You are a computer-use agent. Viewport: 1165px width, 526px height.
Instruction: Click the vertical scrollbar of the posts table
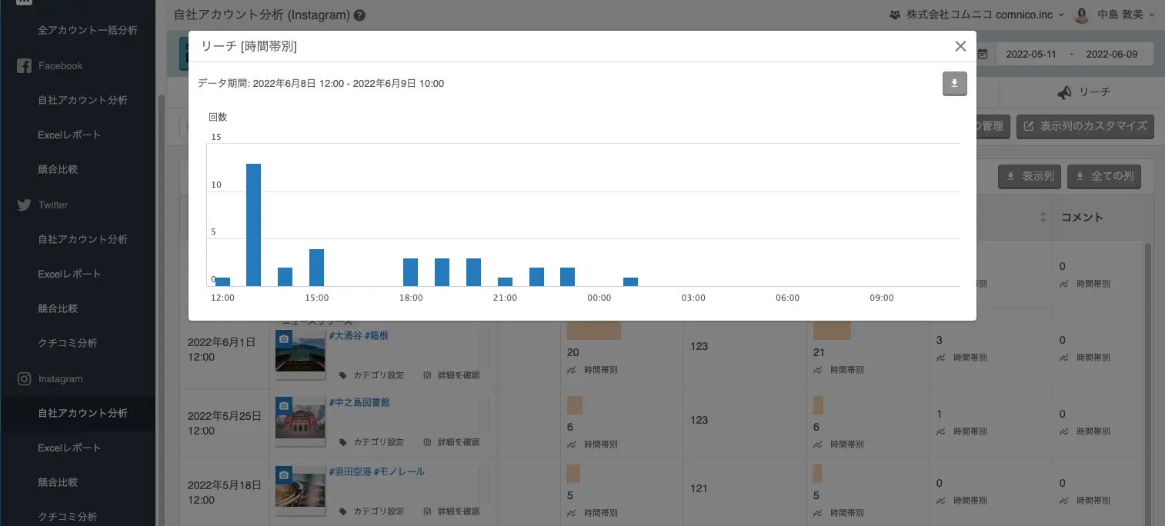click(x=1148, y=385)
